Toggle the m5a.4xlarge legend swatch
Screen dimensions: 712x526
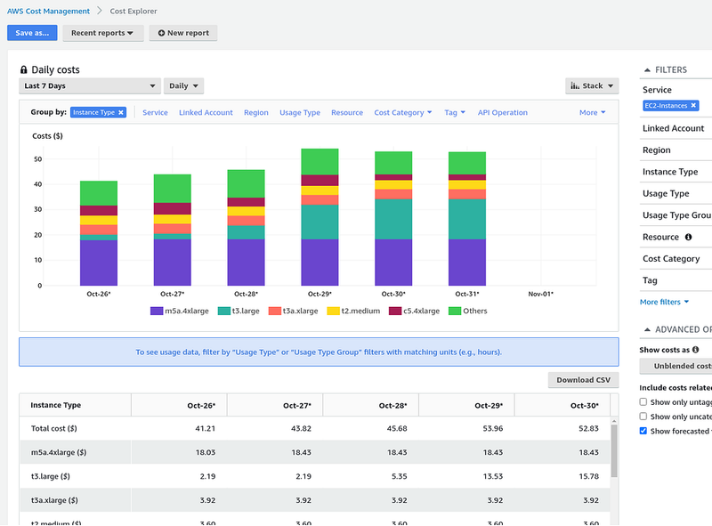point(157,311)
